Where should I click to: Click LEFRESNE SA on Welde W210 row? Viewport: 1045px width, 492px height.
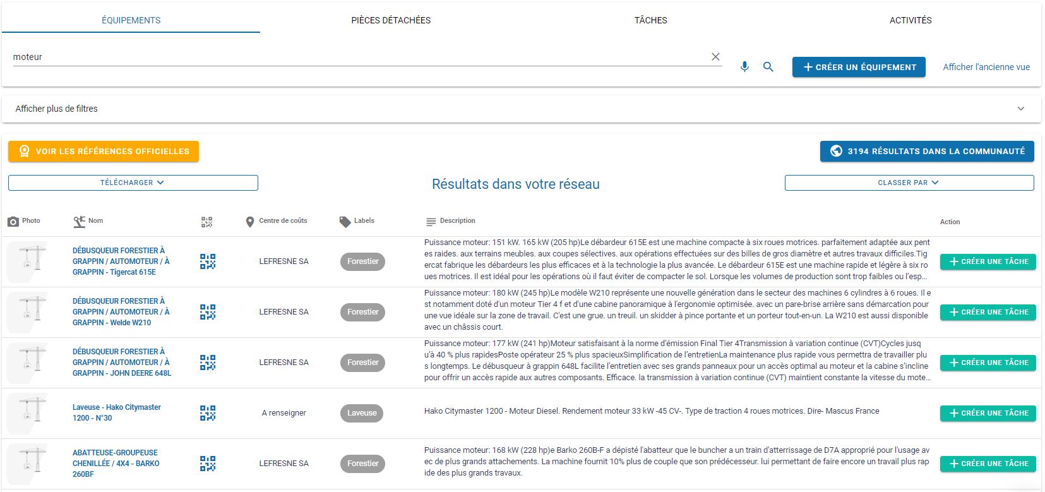click(x=284, y=312)
